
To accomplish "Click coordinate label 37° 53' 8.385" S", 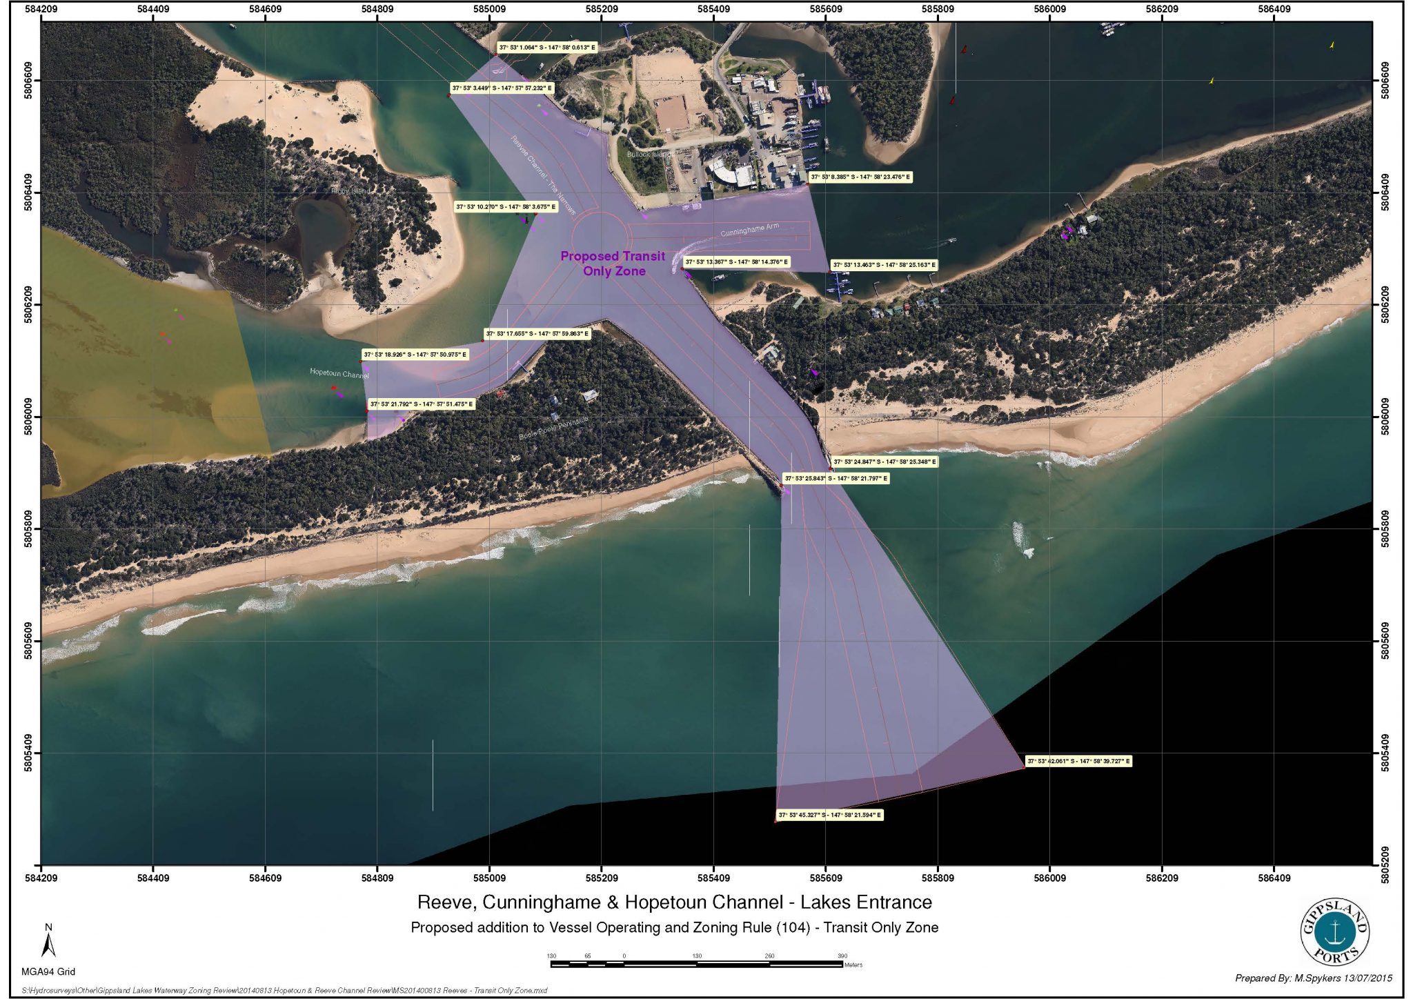I will (860, 177).
